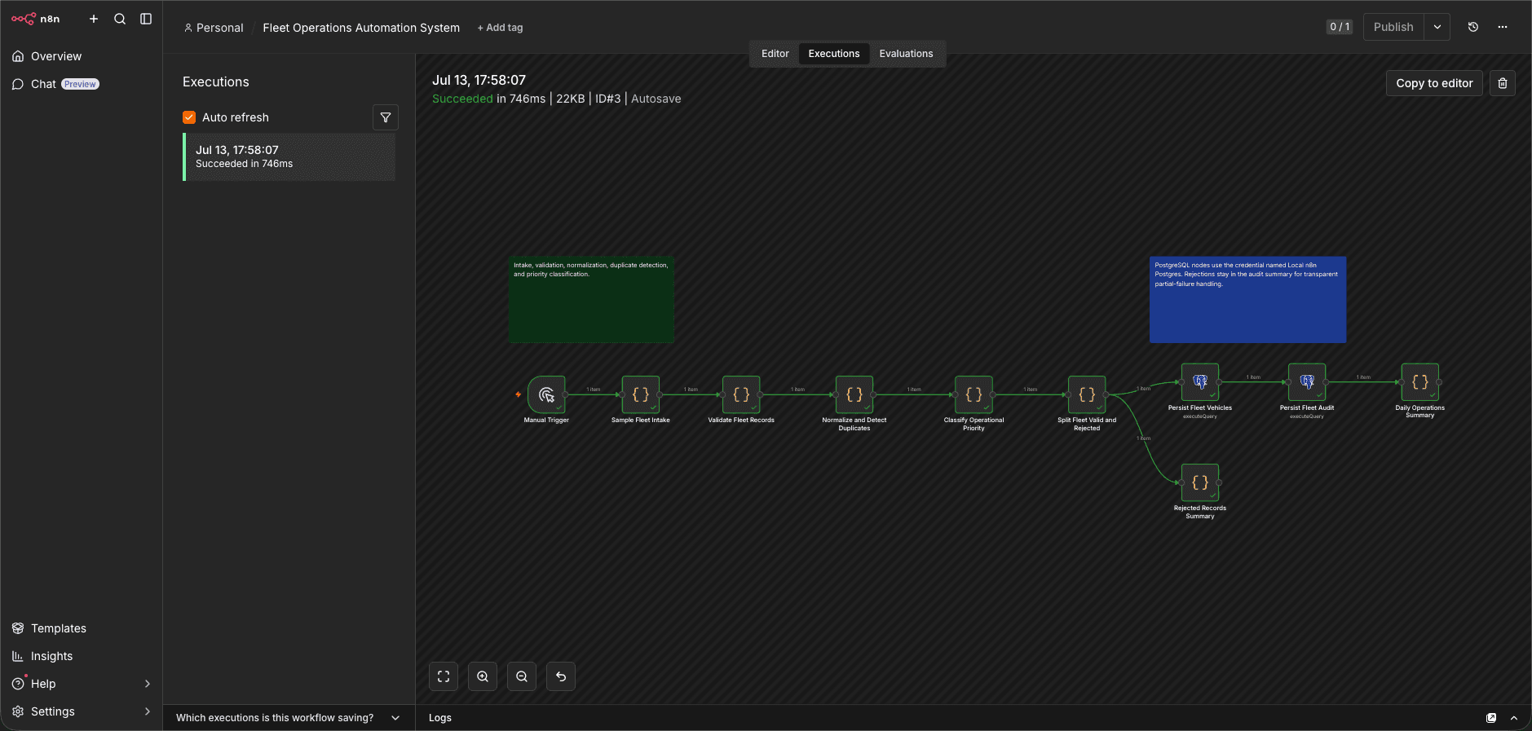Select Daily Operations Summary node
This screenshot has width=1532, height=731.
pyautogui.click(x=1420, y=382)
